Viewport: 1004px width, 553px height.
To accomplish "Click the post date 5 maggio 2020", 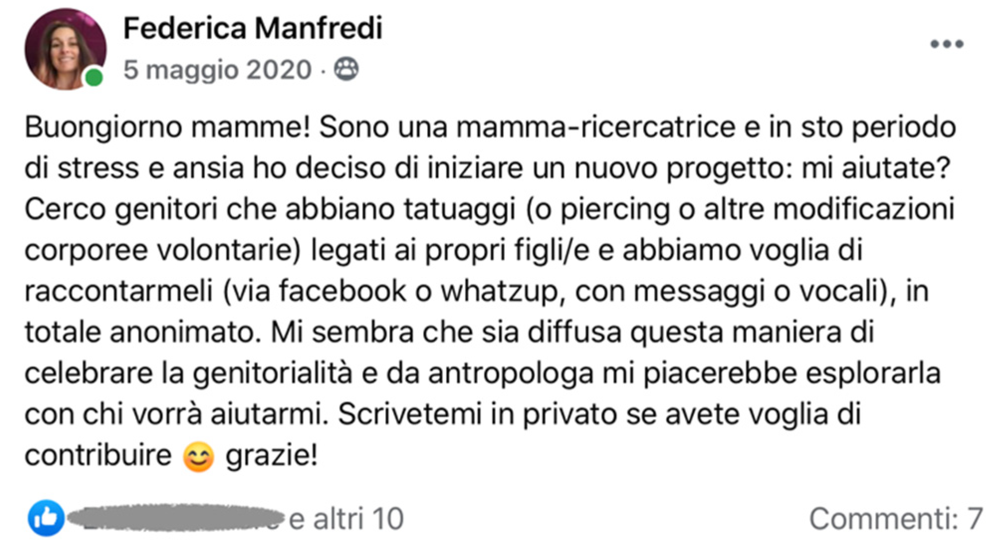I will 217,70.
